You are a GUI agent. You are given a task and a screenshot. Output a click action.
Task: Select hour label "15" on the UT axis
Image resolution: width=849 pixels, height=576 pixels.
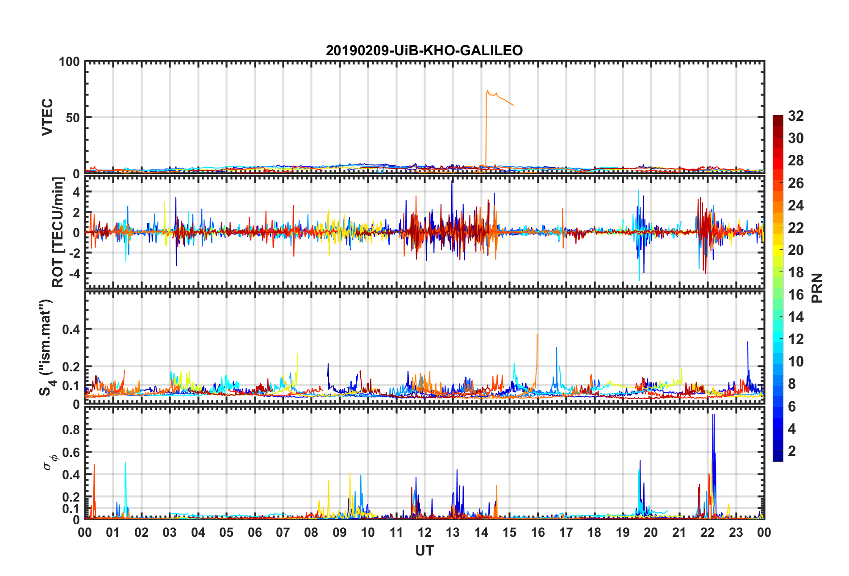(x=509, y=532)
